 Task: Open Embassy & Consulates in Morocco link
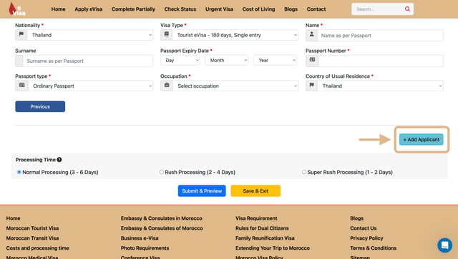162,218
